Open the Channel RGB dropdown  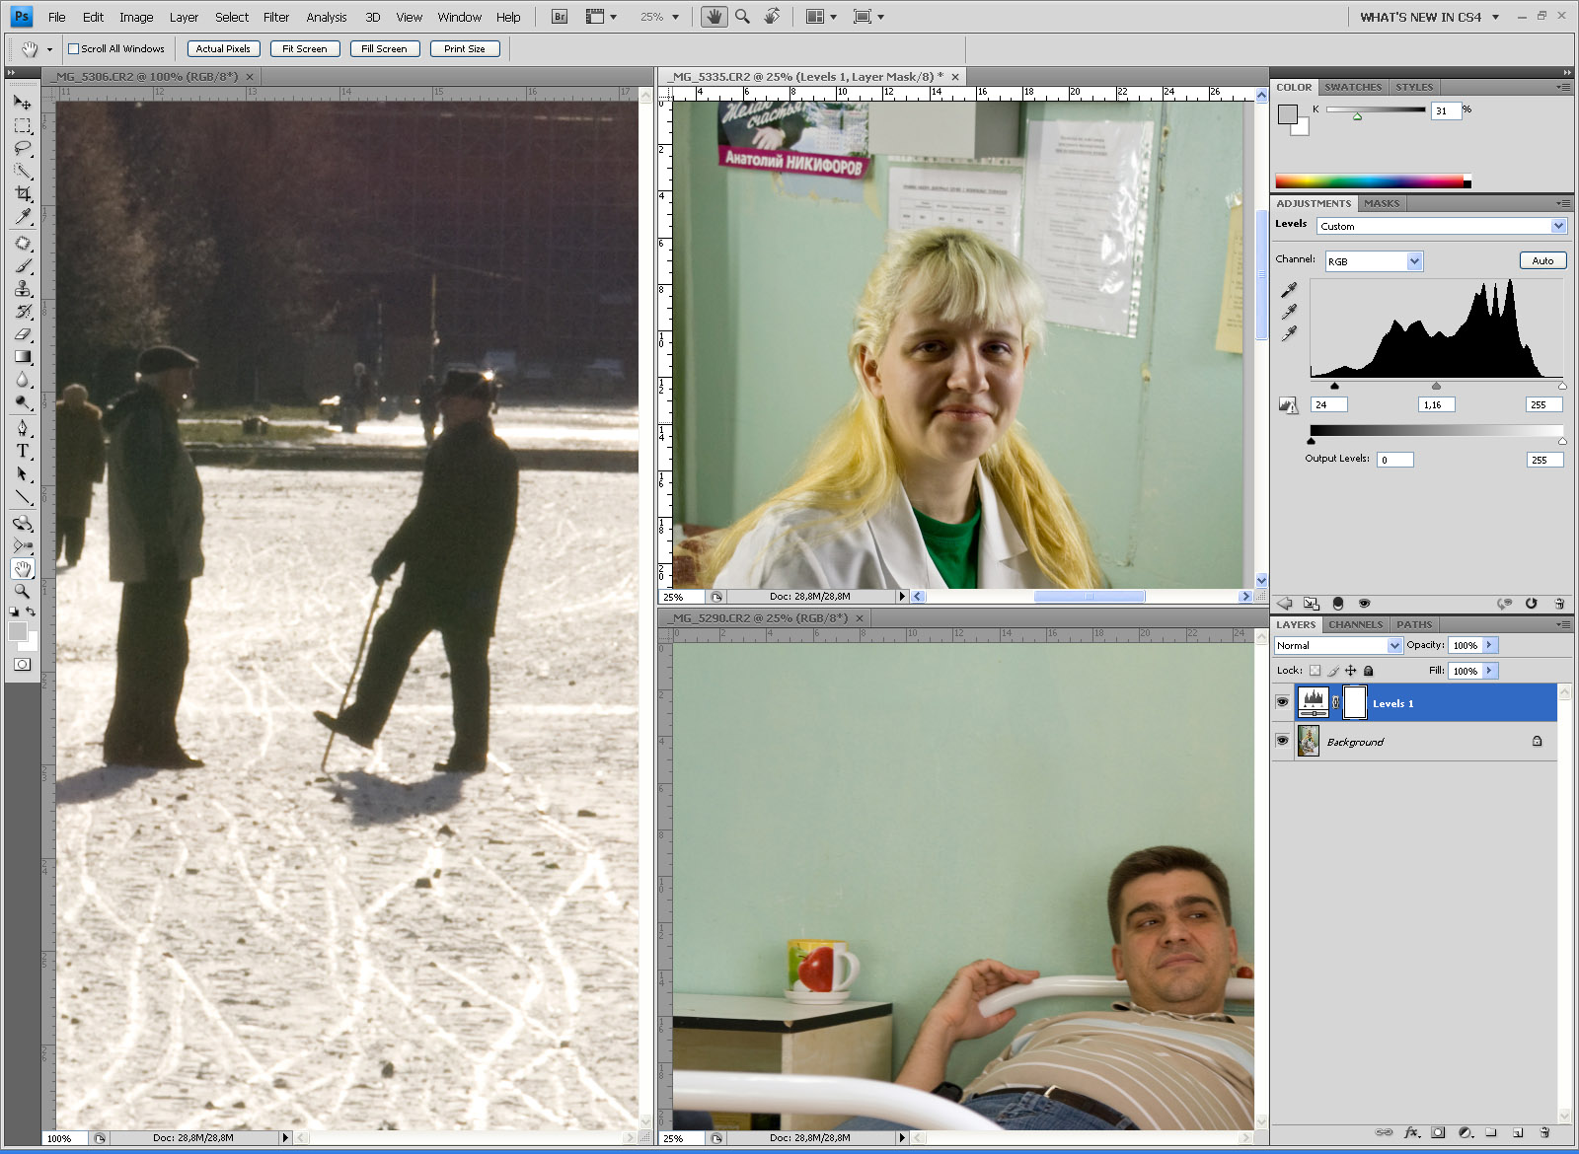pos(1414,261)
